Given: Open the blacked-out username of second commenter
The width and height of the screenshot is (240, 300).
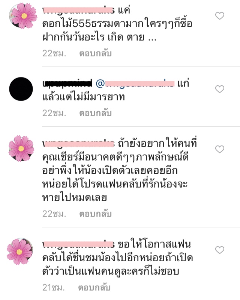Looking at the screenshot, I should (67, 83).
